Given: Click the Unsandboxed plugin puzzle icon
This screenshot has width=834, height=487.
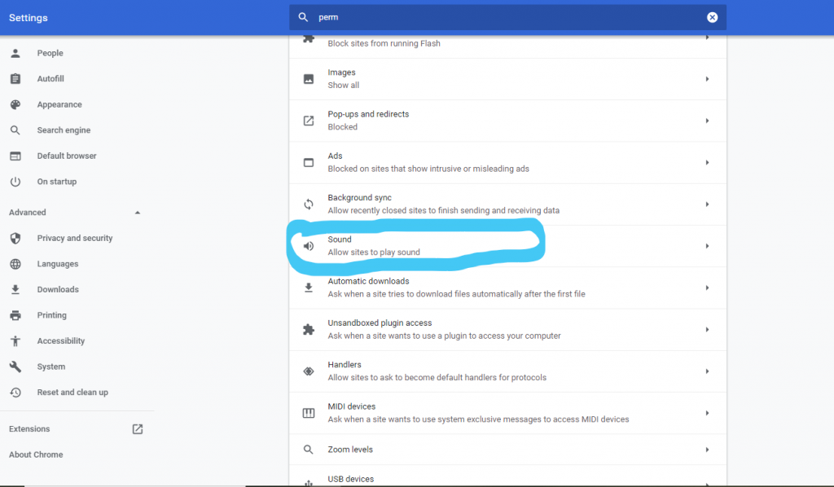Looking at the screenshot, I should click(x=309, y=329).
